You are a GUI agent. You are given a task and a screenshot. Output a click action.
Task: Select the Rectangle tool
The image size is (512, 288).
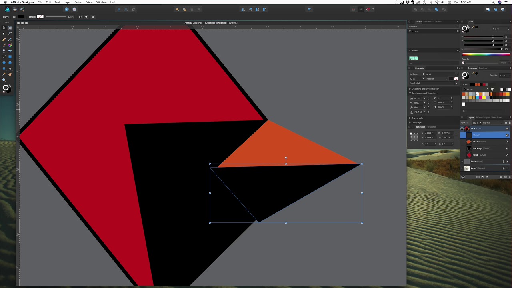click(x=10, y=57)
